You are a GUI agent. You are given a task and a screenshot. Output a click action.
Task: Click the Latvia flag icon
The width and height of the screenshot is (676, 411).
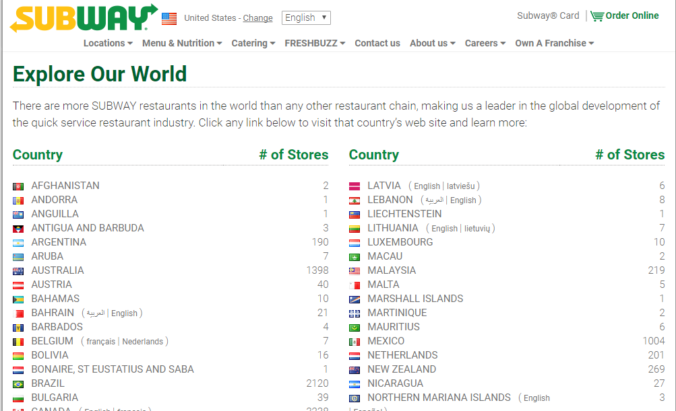(355, 186)
